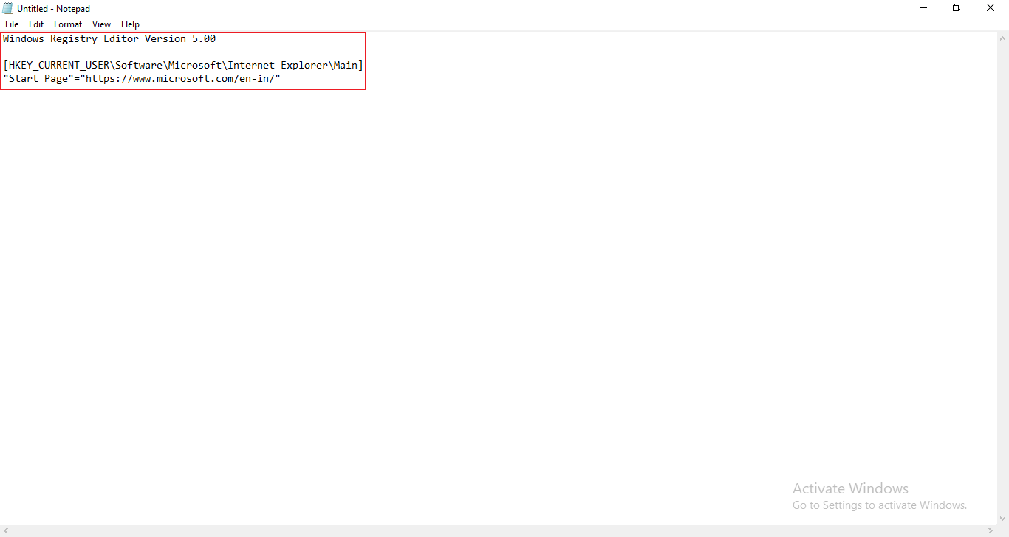Click the 'Untitled - Notepad' title bar text
1009x537 pixels.
[53, 9]
